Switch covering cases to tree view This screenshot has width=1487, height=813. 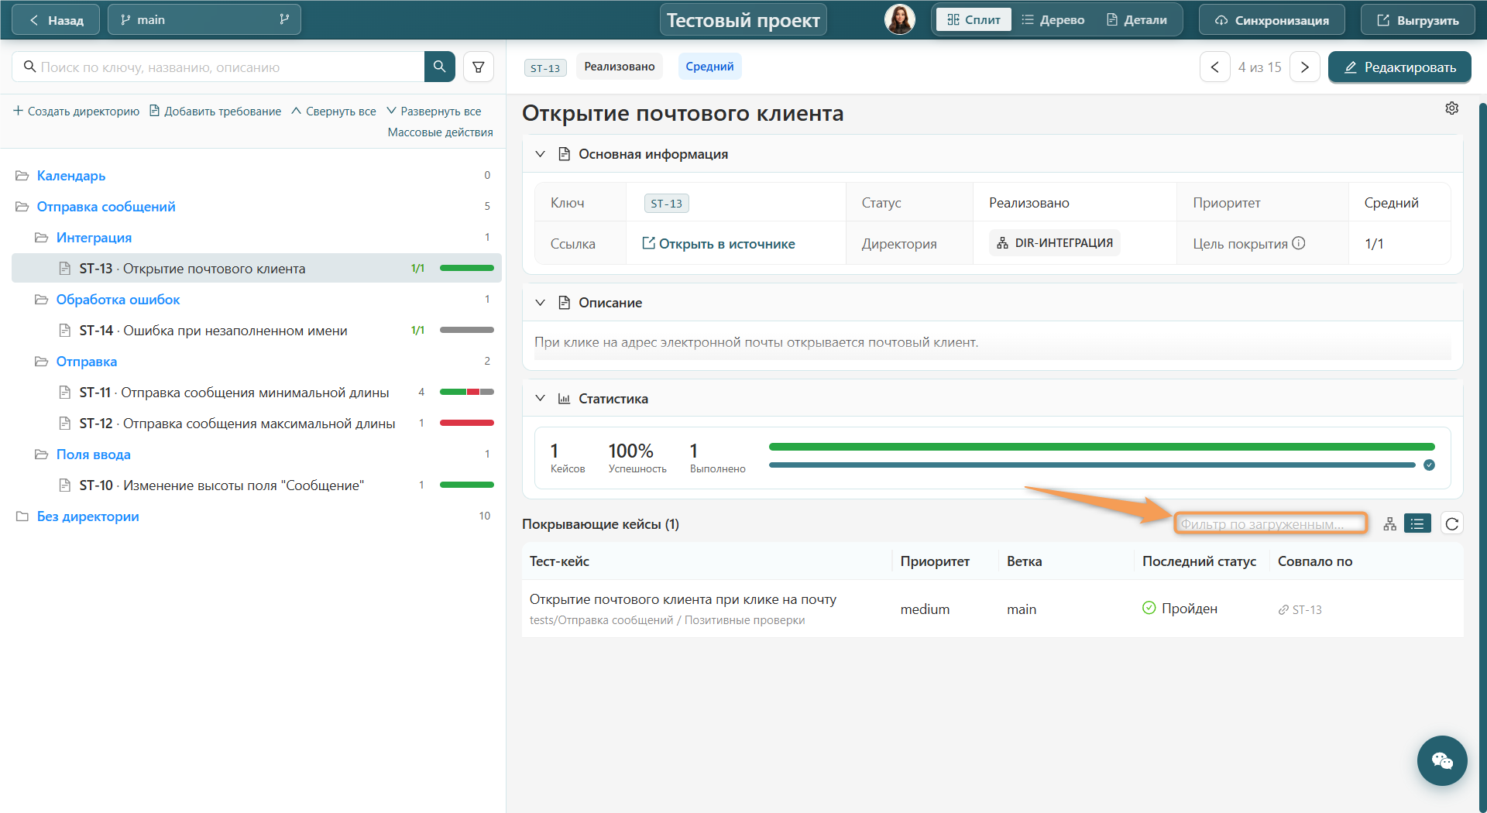coord(1390,524)
